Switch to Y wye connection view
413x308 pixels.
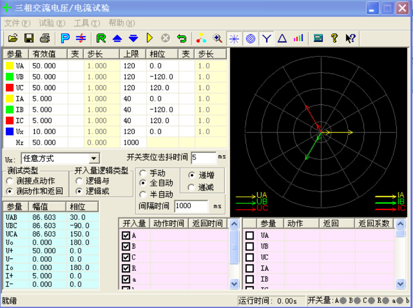[x=266, y=39]
